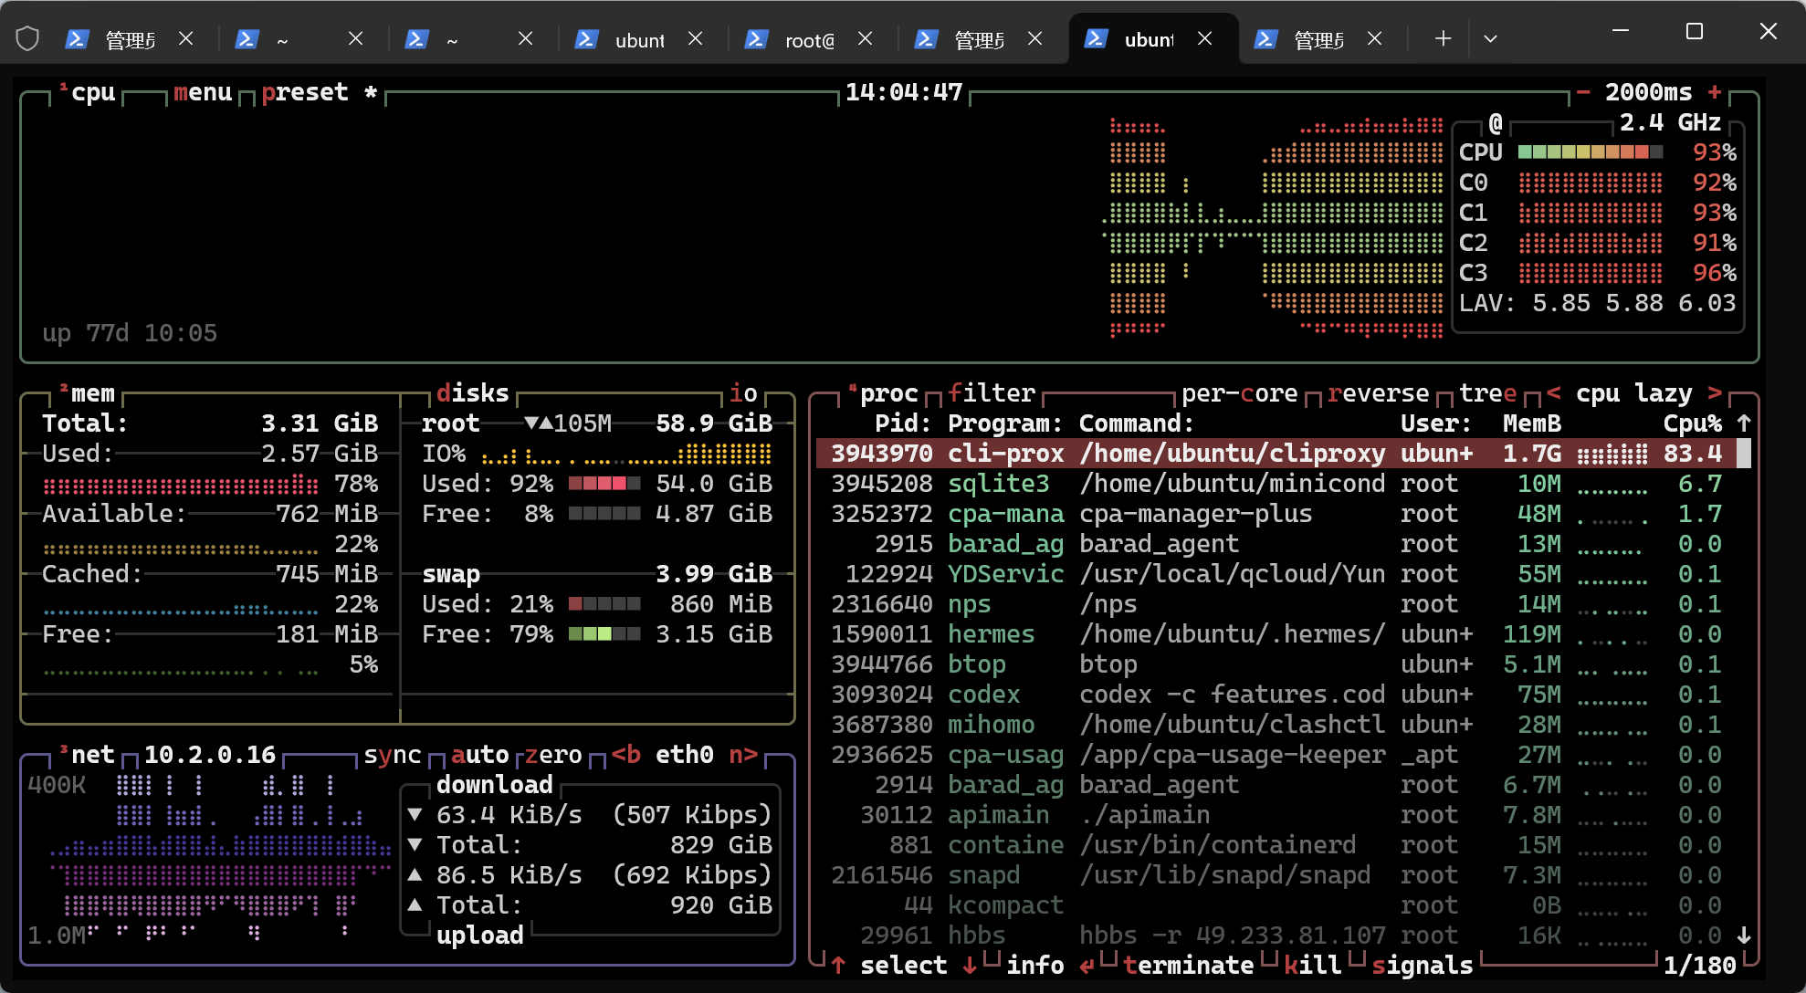The width and height of the screenshot is (1806, 993).
Task: Select previous network interface with <b
Action: (626, 755)
